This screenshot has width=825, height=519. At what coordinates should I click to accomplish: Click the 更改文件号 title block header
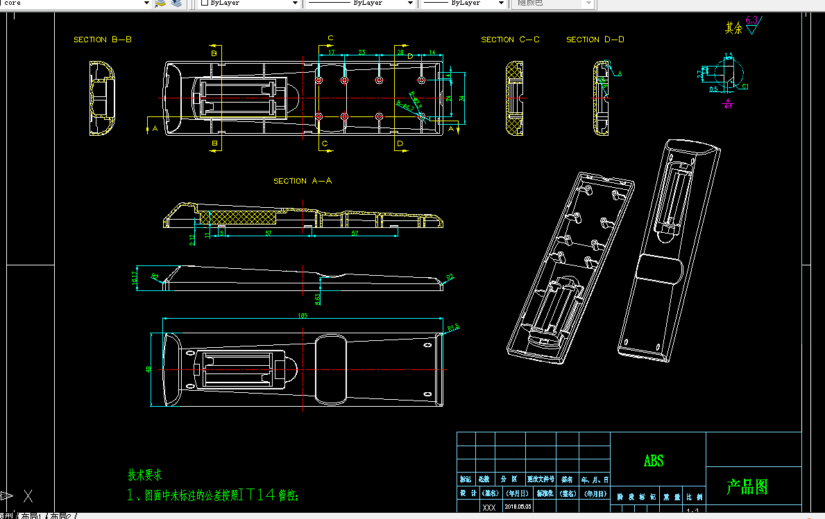click(541, 479)
